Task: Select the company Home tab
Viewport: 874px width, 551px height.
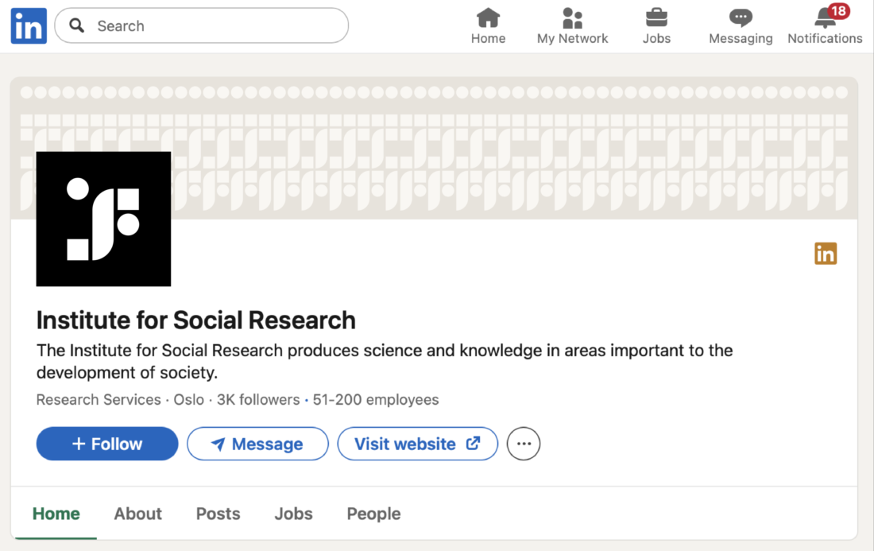Action: click(x=56, y=514)
